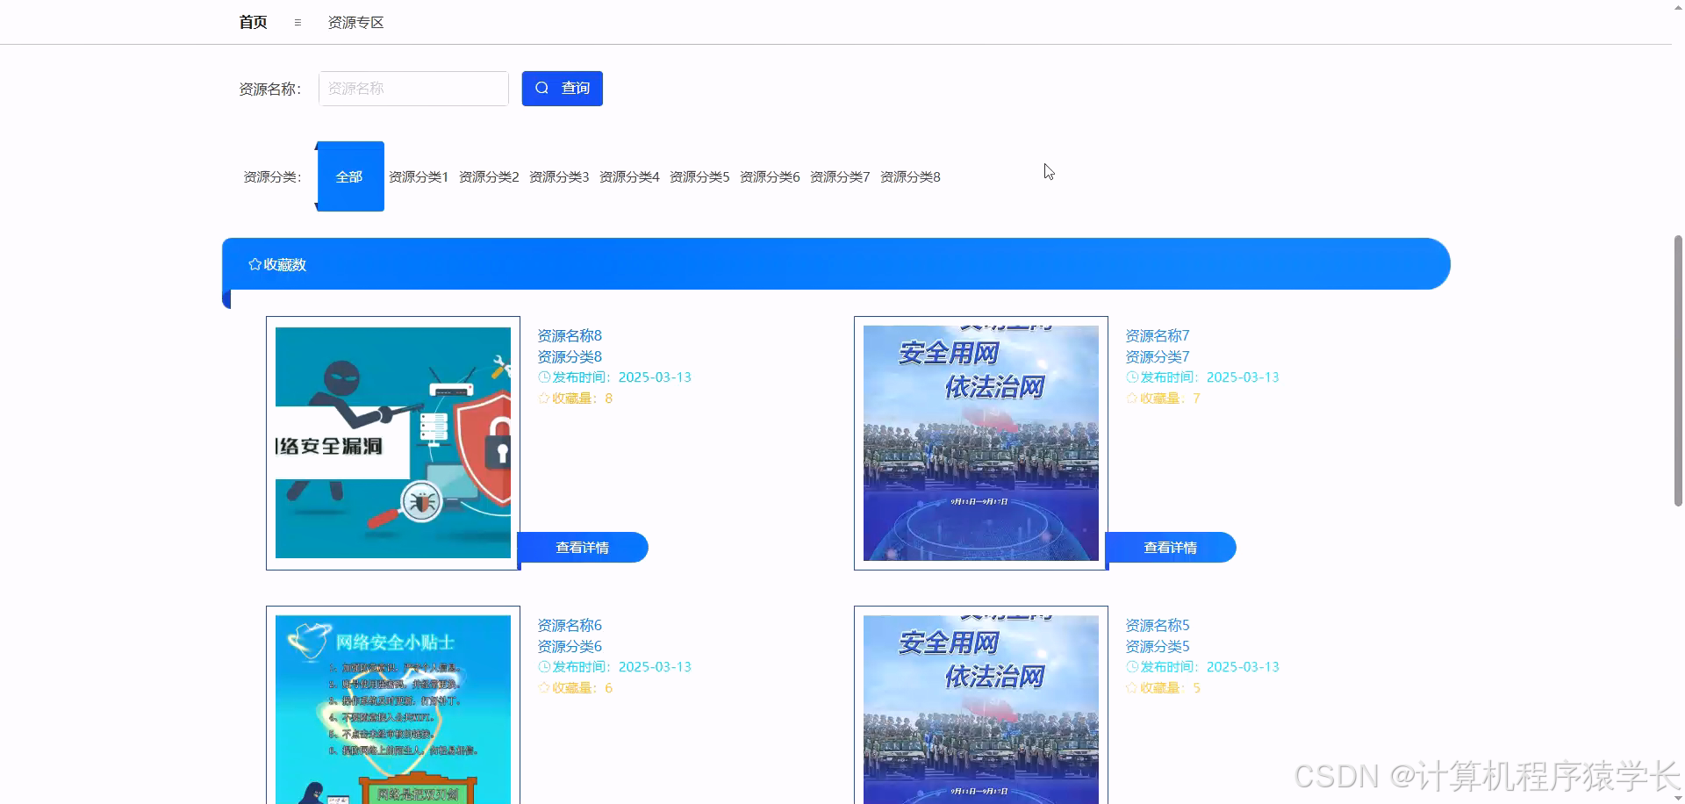
Task: Click the 资源名称 input field
Action: click(x=413, y=88)
